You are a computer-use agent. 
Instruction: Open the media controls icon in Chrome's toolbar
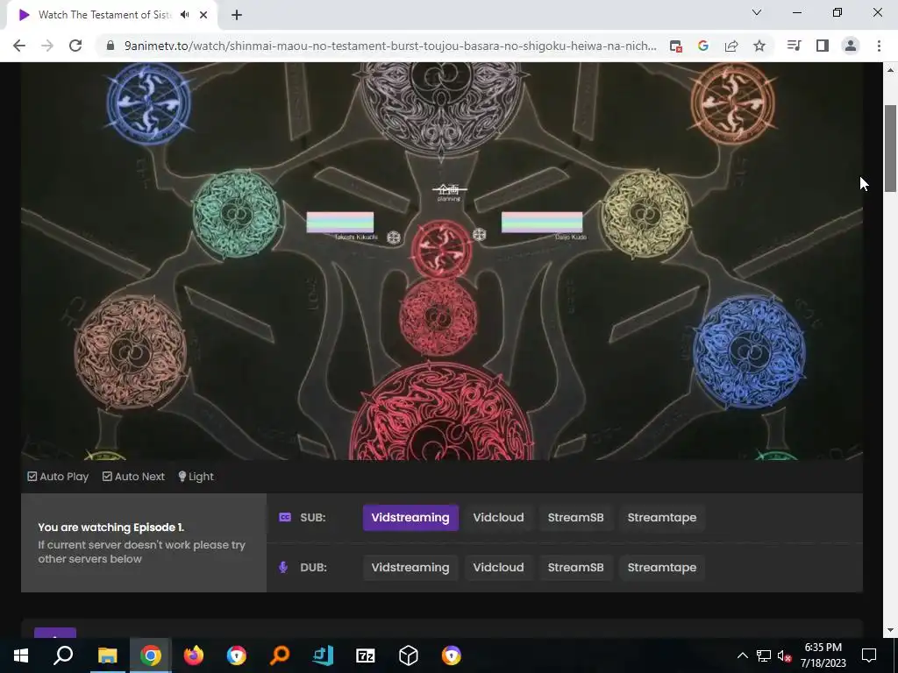click(x=794, y=46)
